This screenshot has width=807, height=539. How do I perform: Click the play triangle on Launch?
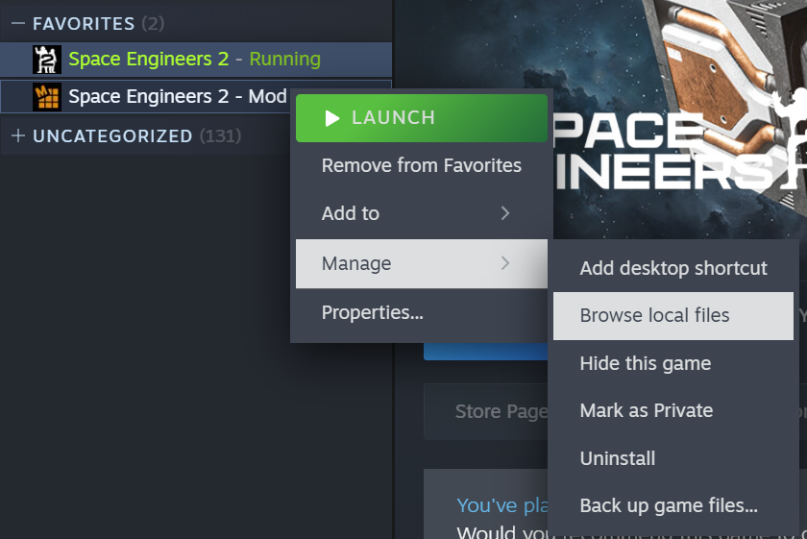point(332,118)
